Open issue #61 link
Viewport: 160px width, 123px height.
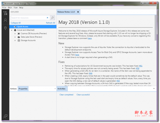point(141,66)
